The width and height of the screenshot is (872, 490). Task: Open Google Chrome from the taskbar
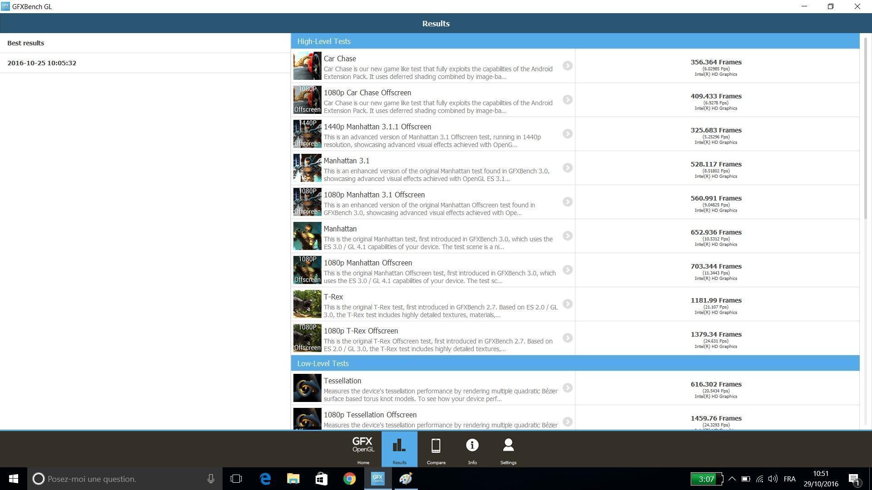349,479
